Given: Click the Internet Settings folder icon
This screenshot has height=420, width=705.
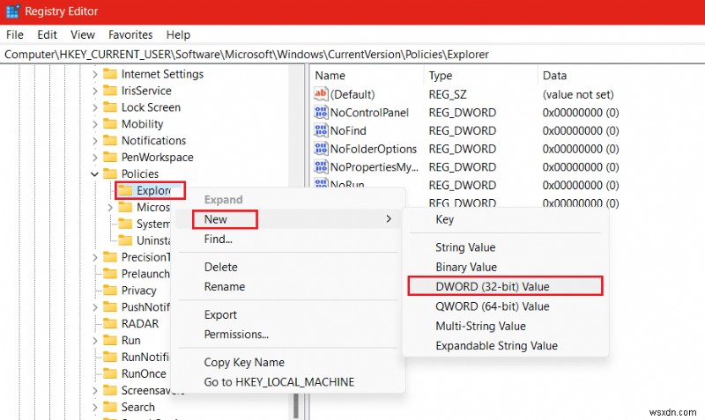Looking at the screenshot, I should 110,74.
